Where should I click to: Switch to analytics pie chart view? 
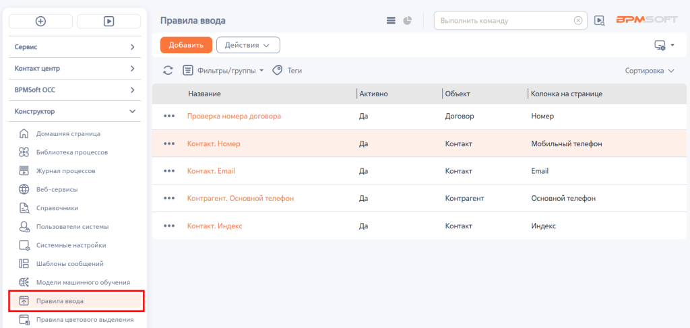pos(408,21)
